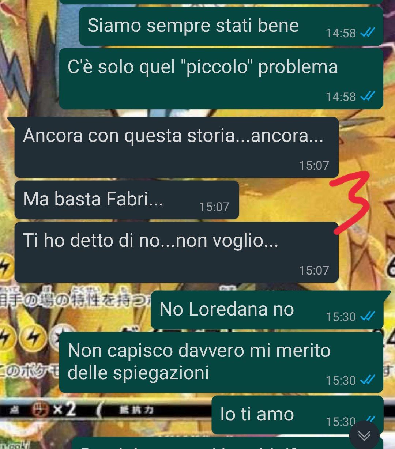Tap the scroll-to-bottom double chevron button
395x449 pixels.
[364, 435]
